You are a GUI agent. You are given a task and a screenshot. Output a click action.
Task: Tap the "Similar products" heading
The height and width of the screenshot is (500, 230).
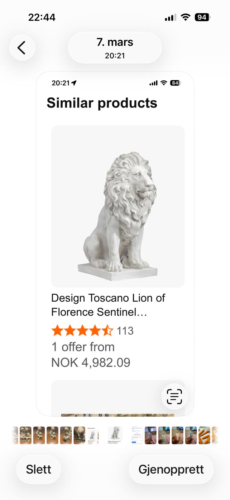tap(102, 103)
